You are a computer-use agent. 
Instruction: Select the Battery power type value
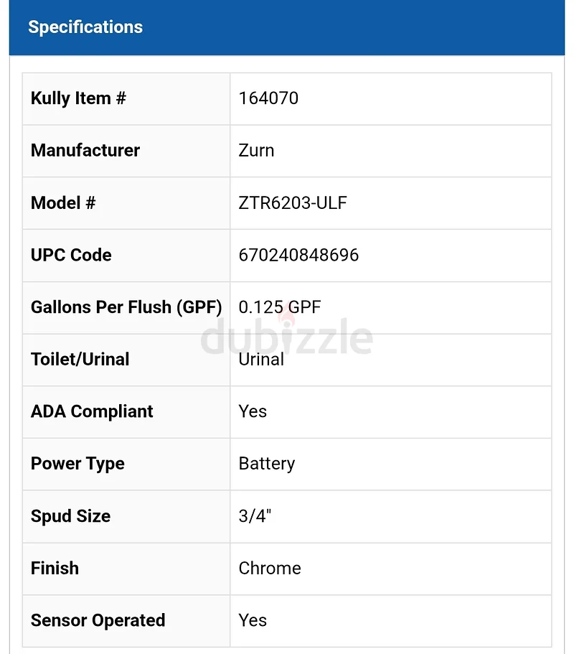click(267, 464)
